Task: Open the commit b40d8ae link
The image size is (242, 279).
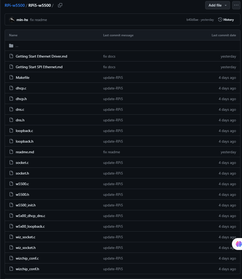Action: click(192, 20)
